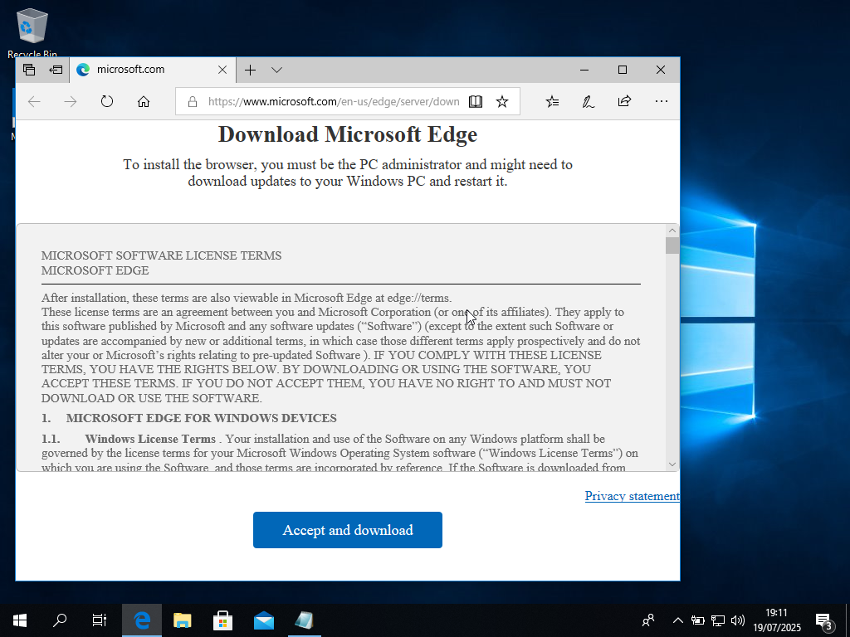Viewport: 850px width, 637px height.
Task: Open the Hub favorites pane
Action: point(552,101)
